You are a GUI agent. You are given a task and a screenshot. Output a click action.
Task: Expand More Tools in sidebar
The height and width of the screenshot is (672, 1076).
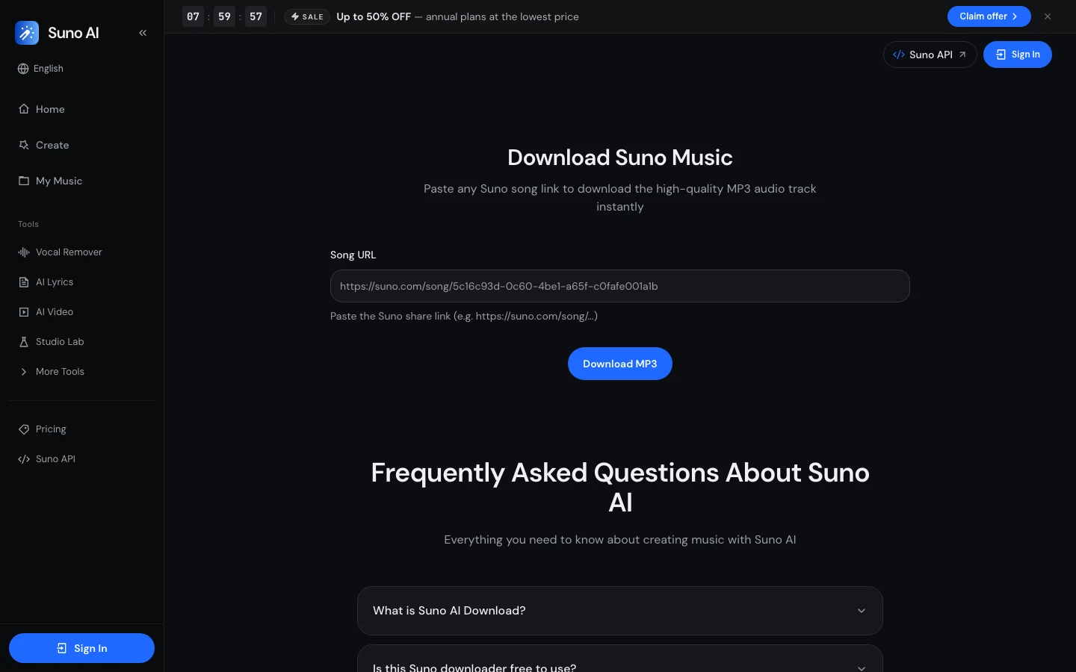tap(82, 372)
